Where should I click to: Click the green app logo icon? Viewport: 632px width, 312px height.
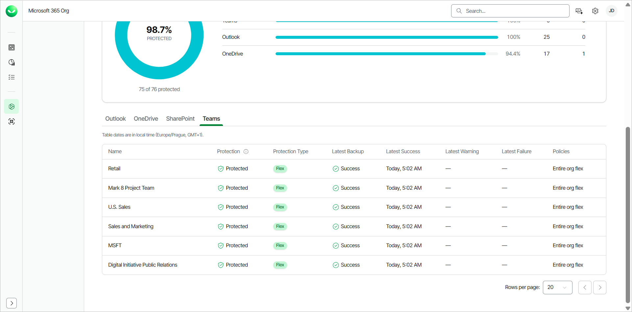pos(12,11)
